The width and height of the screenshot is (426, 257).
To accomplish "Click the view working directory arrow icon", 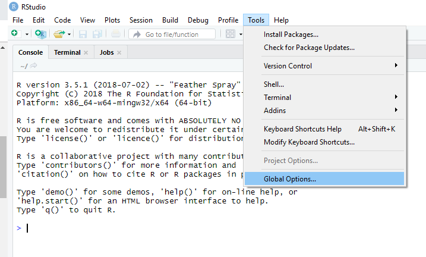I will (34, 65).
